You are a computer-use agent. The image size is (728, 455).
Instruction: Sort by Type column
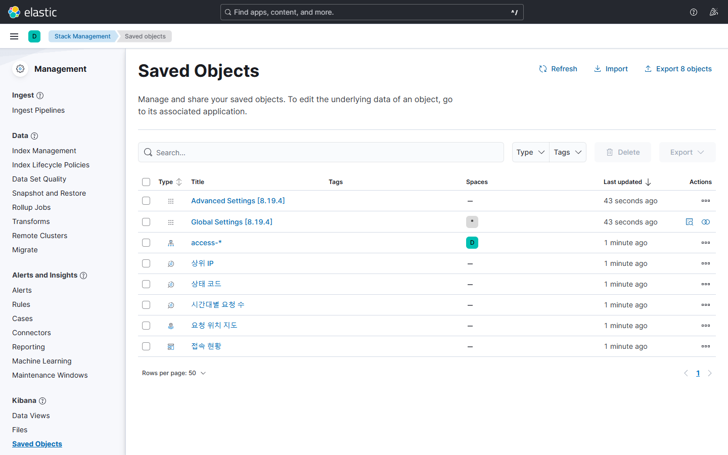170,182
